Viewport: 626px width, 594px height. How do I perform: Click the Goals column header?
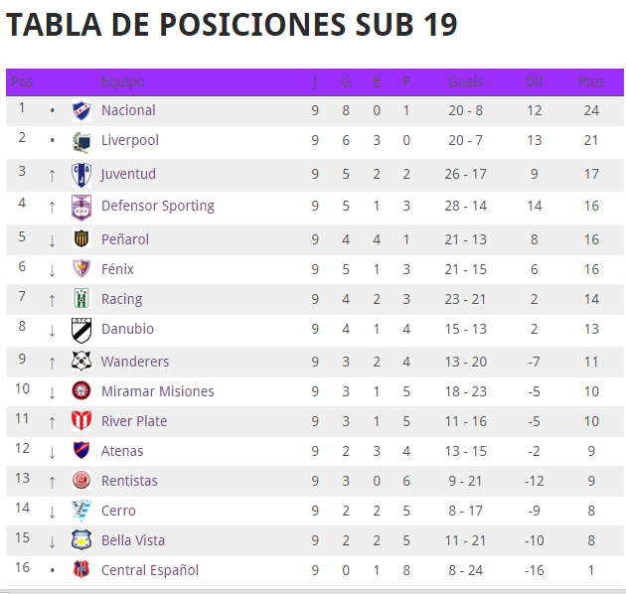pyautogui.click(x=465, y=81)
